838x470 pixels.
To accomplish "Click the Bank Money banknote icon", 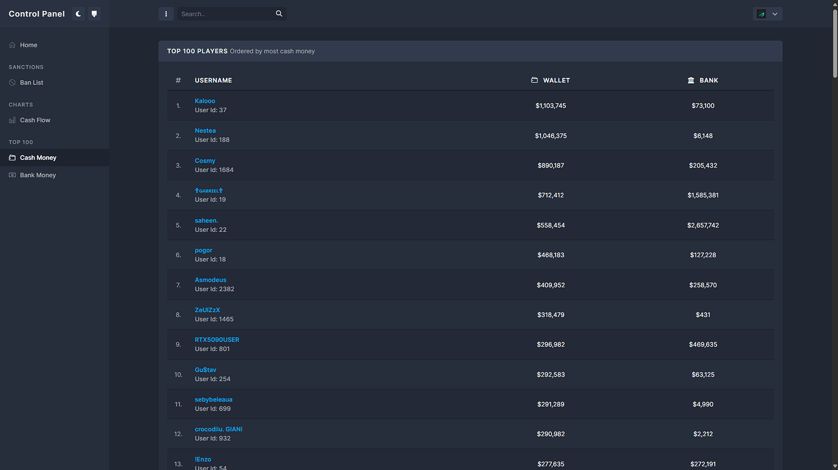I will [11, 175].
